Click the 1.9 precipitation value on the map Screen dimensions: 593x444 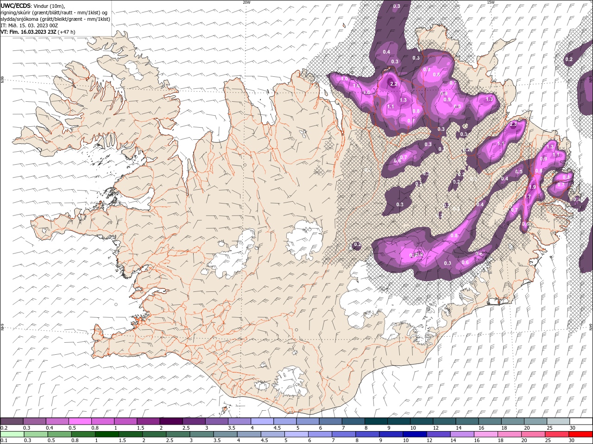[532, 187]
